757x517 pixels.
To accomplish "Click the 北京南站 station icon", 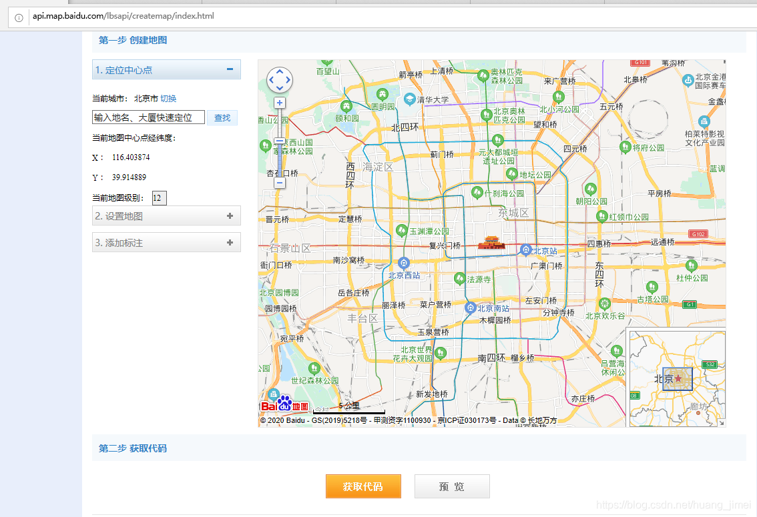I will [x=470, y=308].
